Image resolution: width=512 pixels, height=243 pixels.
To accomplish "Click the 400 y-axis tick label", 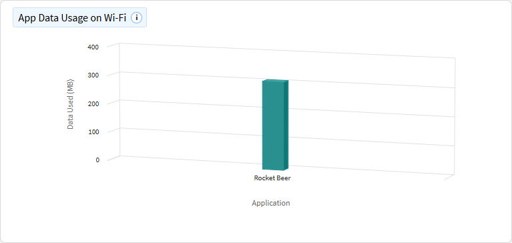I will (x=93, y=47).
